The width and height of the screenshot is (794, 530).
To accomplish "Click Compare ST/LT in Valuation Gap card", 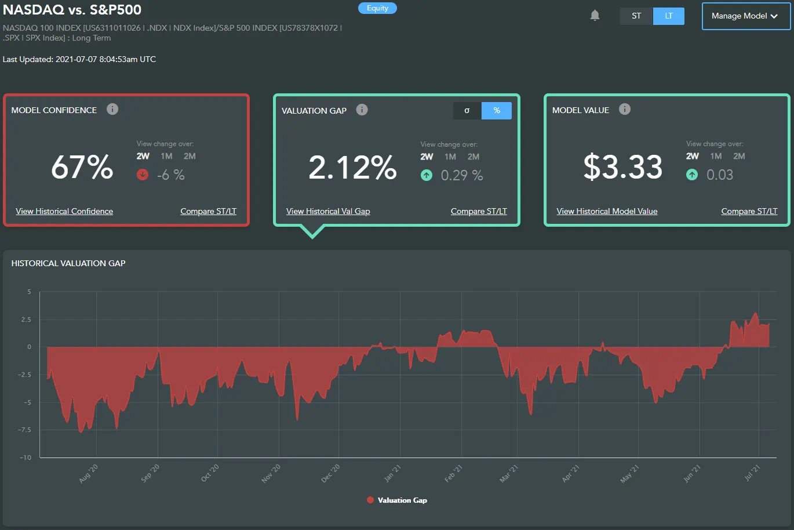I will pyautogui.click(x=479, y=211).
